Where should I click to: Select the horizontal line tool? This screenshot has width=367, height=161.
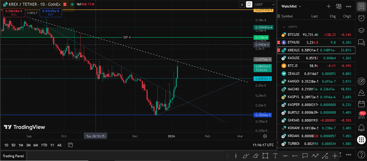tap(285, 156)
